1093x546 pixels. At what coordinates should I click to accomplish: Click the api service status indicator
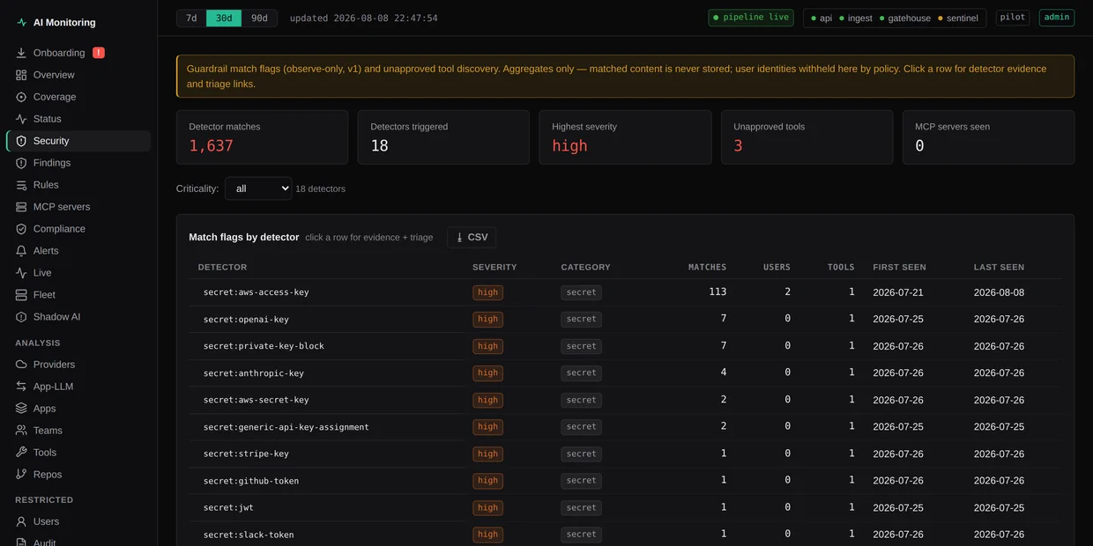pyautogui.click(x=822, y=18)
